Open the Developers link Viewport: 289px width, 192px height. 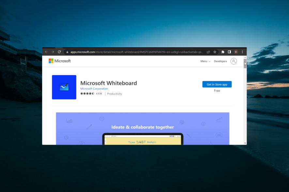tap(220, 61)
